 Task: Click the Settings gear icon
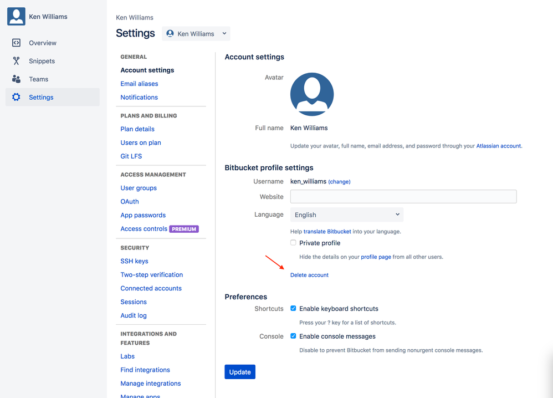[x=16, y=97]
